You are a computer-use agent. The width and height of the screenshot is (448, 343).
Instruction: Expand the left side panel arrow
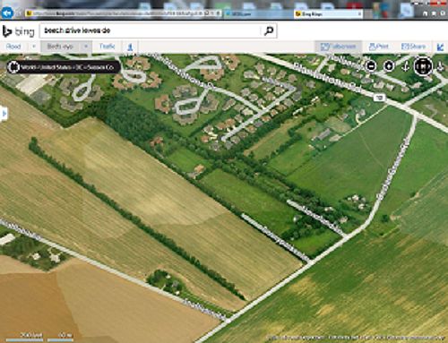click(4, 114)
